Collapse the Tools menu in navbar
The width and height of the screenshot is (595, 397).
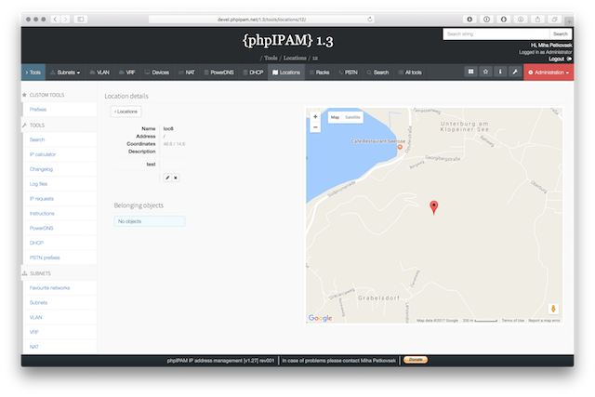coord(33,72)
